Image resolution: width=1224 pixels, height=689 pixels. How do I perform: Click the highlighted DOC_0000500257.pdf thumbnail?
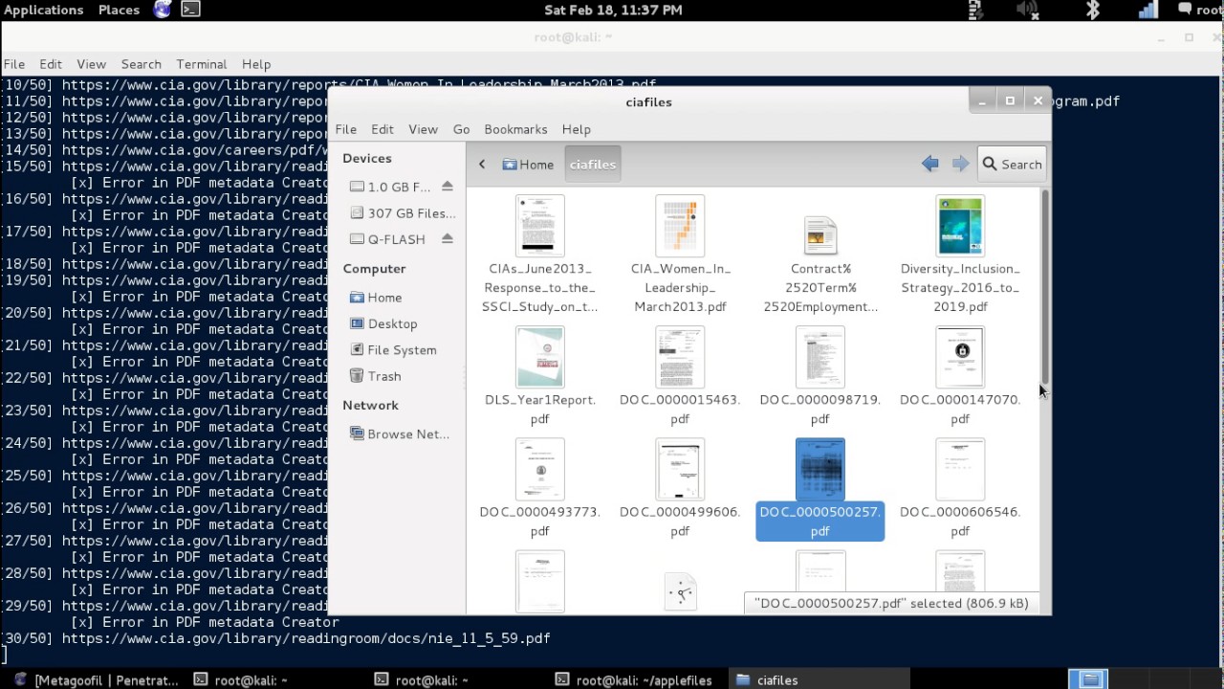(x=820, y=469)
